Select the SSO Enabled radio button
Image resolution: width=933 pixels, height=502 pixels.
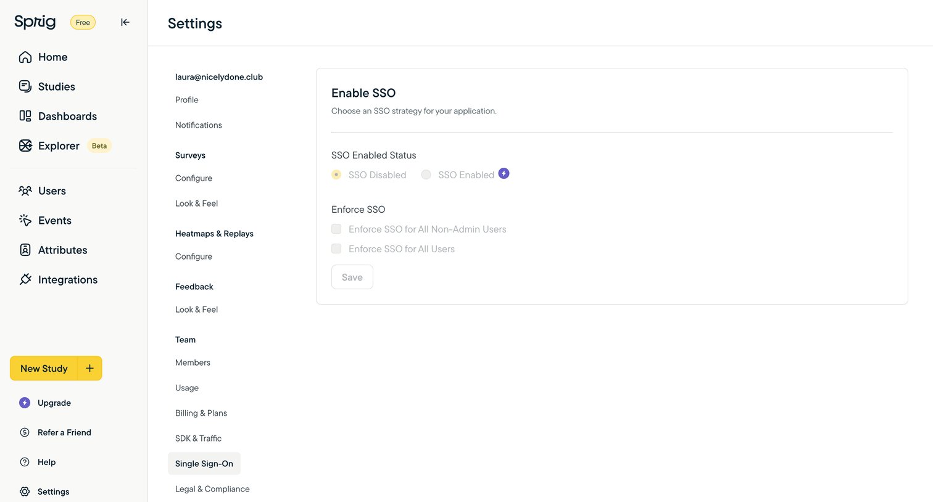426,175
